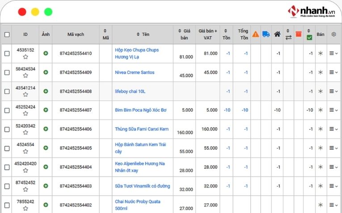Open actions menu for Hộp Bánh Saturn
Screen dimensions: 342x213
coord(334,148)
